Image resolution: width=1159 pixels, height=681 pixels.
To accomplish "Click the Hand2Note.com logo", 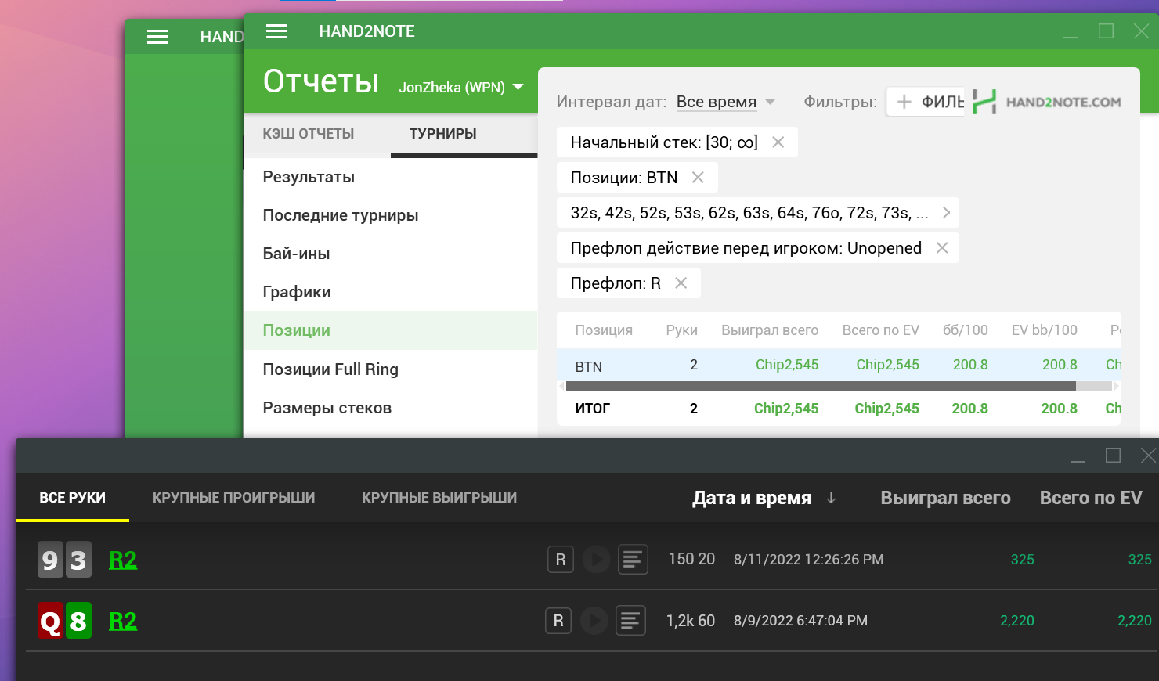I will point(1047,102).
